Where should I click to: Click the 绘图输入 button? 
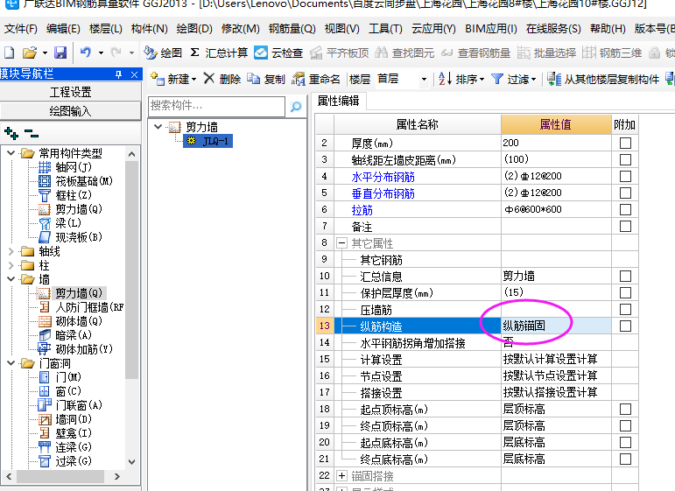pyautogui.click(x=71, y=111)
